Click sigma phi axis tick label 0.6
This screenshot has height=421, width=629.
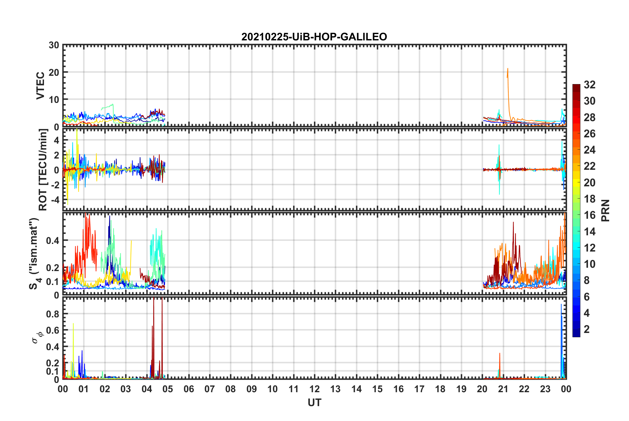pos(53,330)
